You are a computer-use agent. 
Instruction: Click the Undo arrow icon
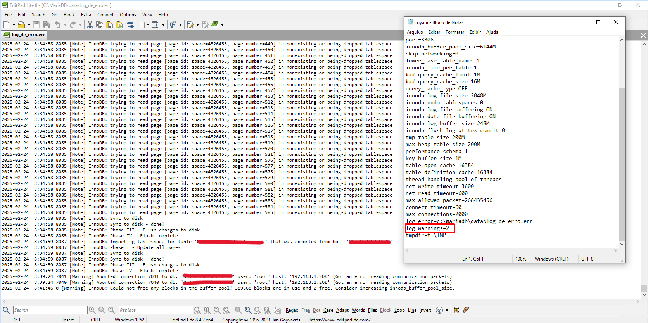tap(57, 25)
